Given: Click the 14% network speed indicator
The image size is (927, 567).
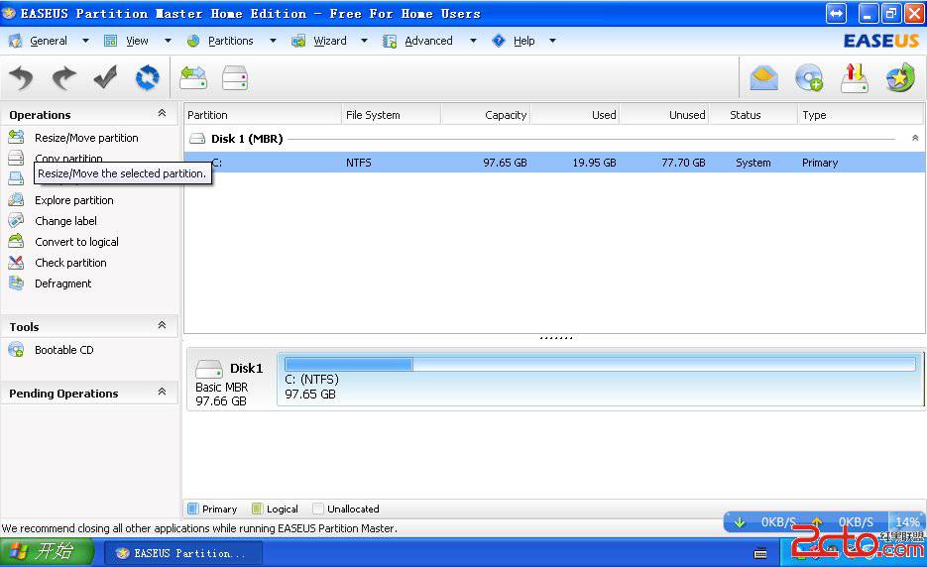Looking at the screenshot, I should click(907, 522).
